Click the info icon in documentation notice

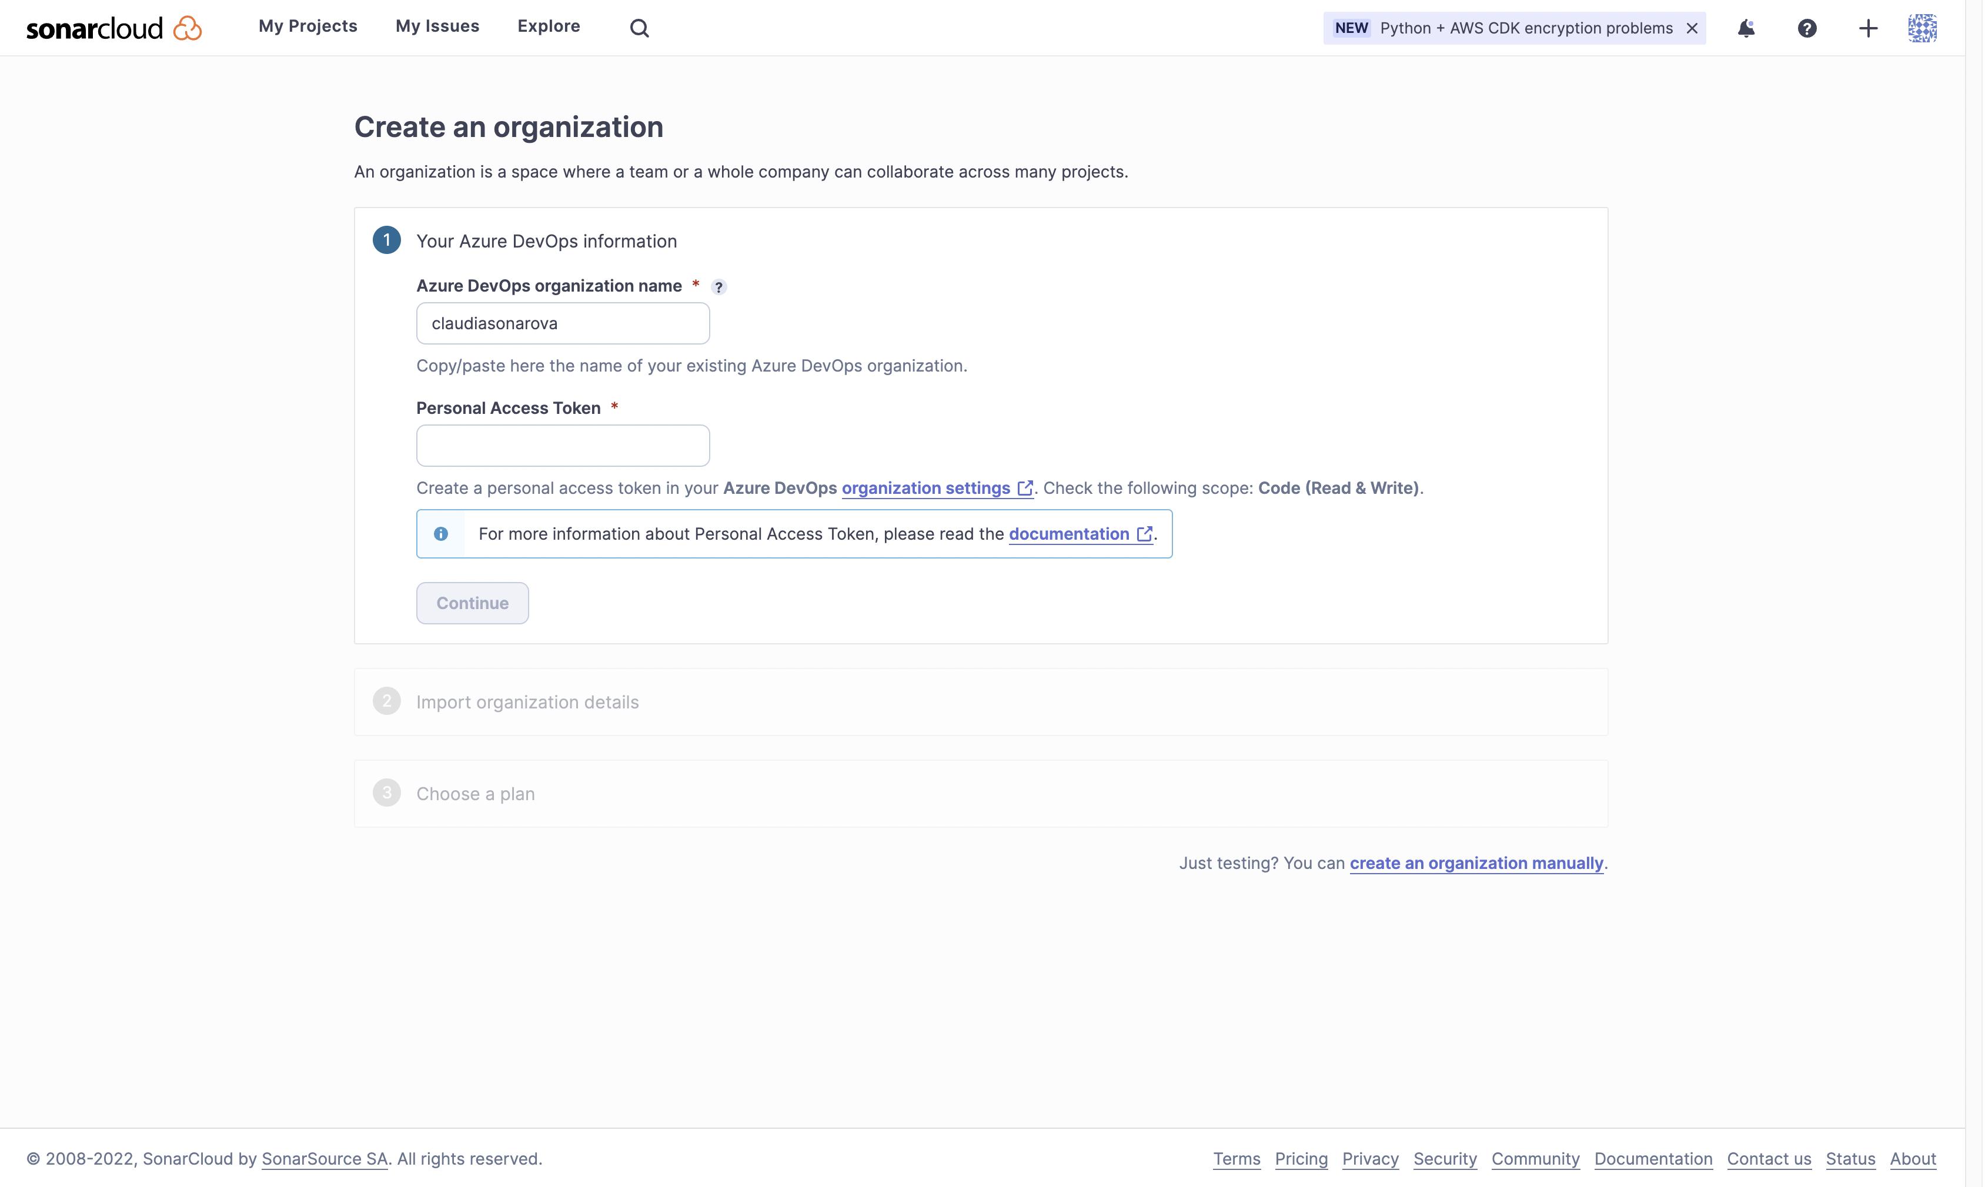coord(440,533)
